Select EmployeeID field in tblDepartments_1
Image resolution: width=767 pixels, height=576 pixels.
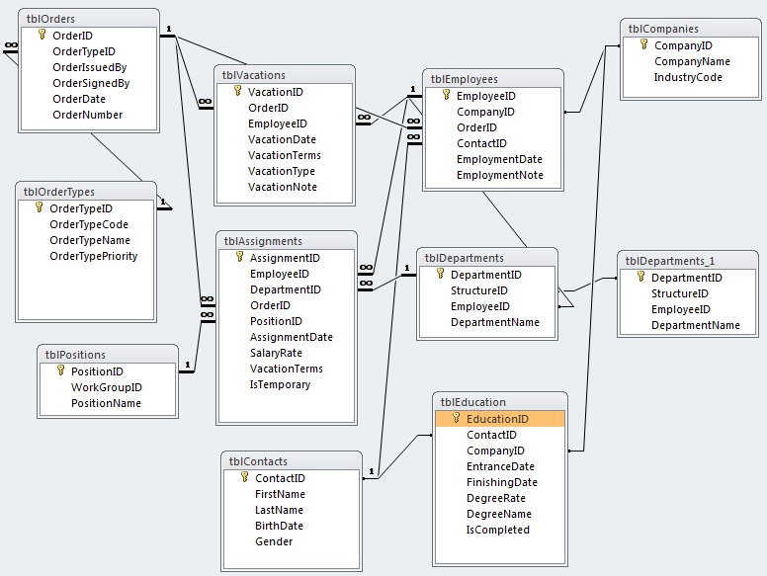coord(688,309)
